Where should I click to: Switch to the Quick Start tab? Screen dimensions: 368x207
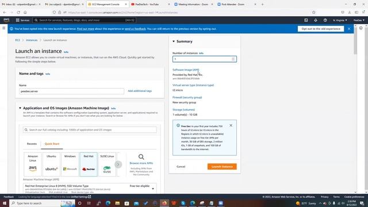point(52,144)
